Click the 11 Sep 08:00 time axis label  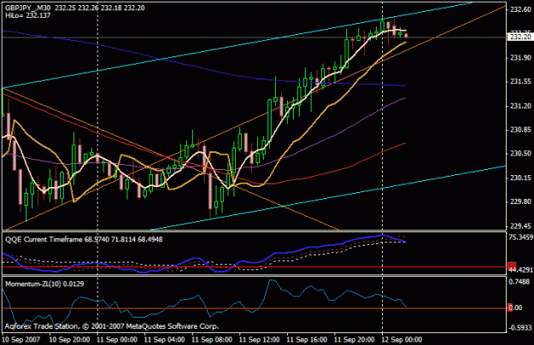pyautogui.click(x=212, y=340)
